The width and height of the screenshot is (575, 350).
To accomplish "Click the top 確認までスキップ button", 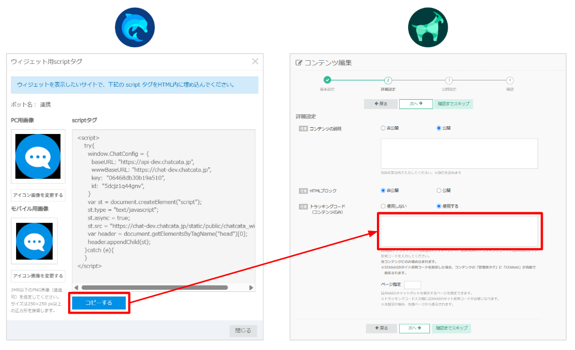I will tap(453, 104).
